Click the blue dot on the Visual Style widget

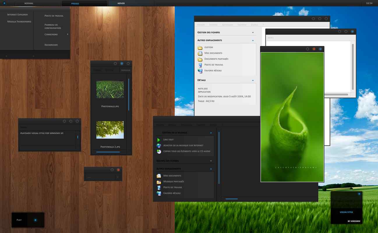pyautogui.click(x=359, y=194)
